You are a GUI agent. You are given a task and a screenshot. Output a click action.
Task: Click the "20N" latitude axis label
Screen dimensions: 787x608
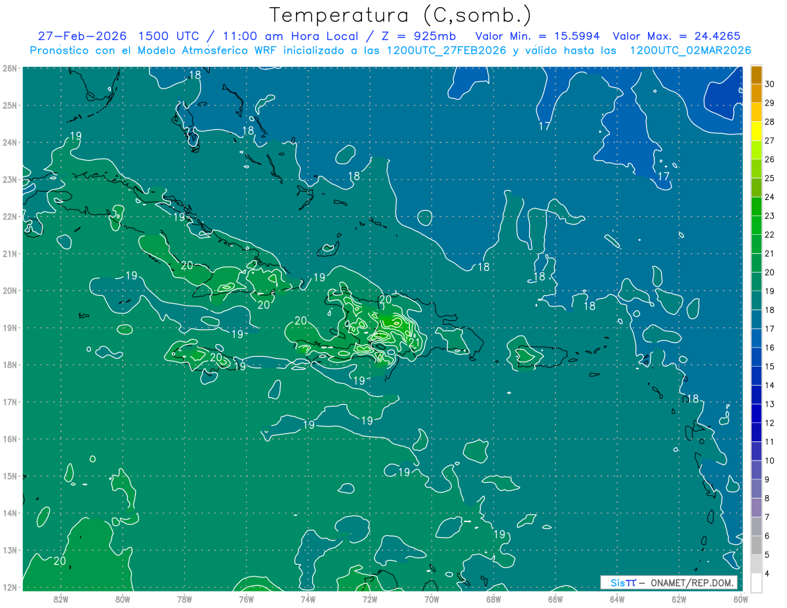(x=10, y=291)
